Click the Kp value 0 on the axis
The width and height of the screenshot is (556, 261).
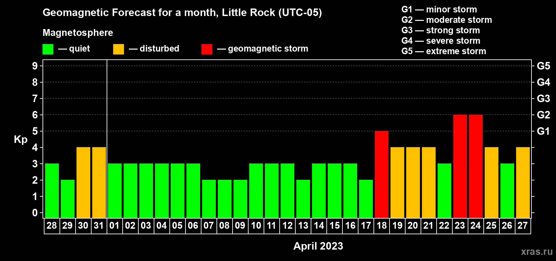coord(35,213)
